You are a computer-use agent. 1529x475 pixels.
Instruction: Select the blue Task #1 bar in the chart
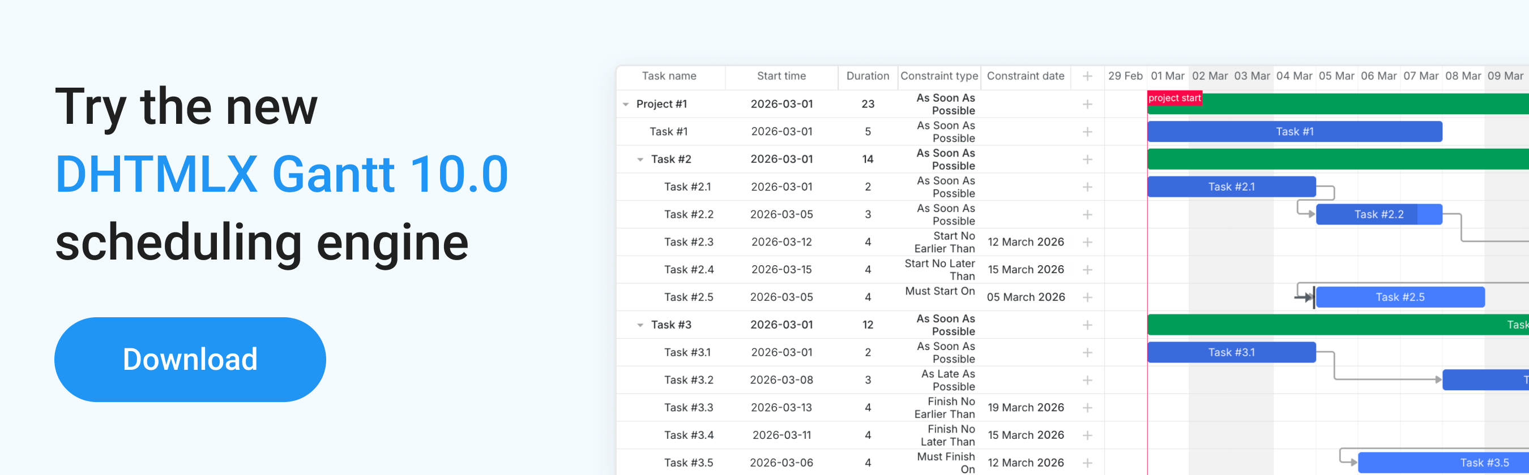coord(1295,132)
